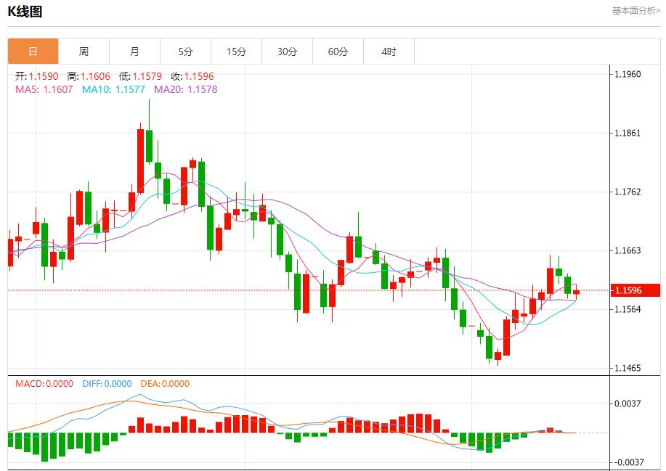Viewport: 666px width, 471px height.
Task: Select the 60分 timeframe
Action: tap(338, 52)
